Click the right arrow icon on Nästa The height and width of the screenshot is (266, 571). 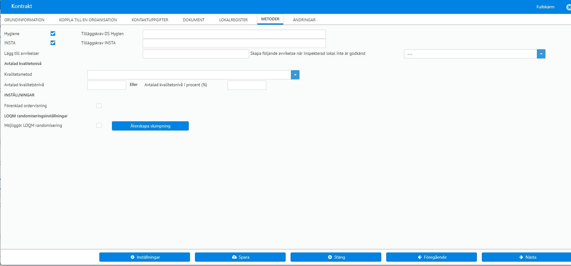[x=521, y=257]
